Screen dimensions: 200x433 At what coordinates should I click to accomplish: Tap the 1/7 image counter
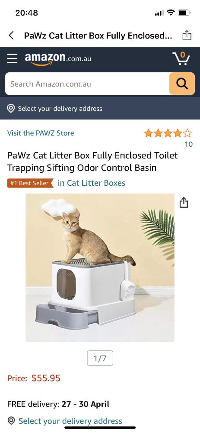[x=100, y=358]
